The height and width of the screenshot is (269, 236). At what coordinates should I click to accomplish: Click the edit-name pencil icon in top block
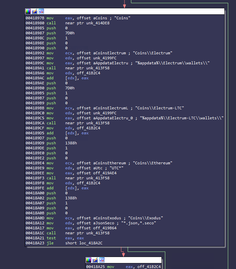tap(35, 11)
